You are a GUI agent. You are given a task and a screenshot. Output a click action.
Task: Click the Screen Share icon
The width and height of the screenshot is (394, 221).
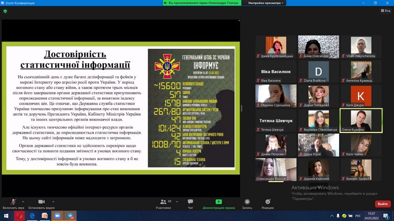coord(218,202)
